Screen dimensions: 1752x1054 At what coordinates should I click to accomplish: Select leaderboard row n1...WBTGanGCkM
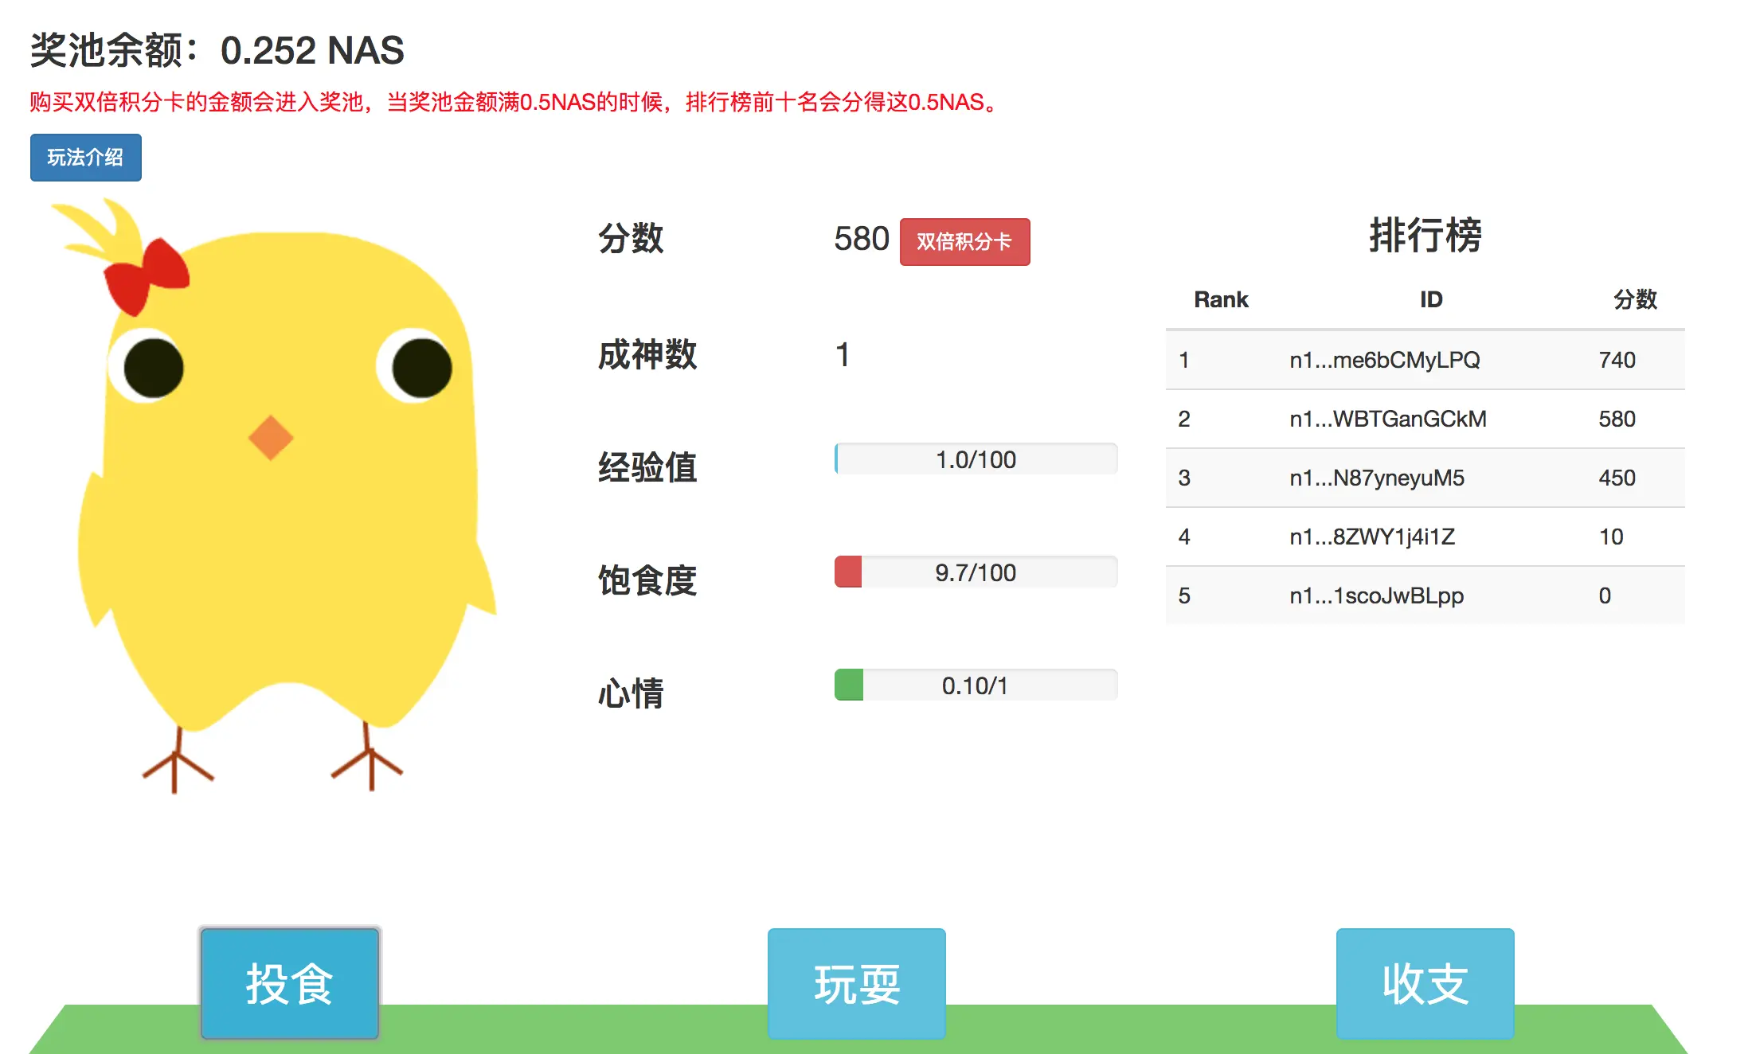(x=1387, y=419)
